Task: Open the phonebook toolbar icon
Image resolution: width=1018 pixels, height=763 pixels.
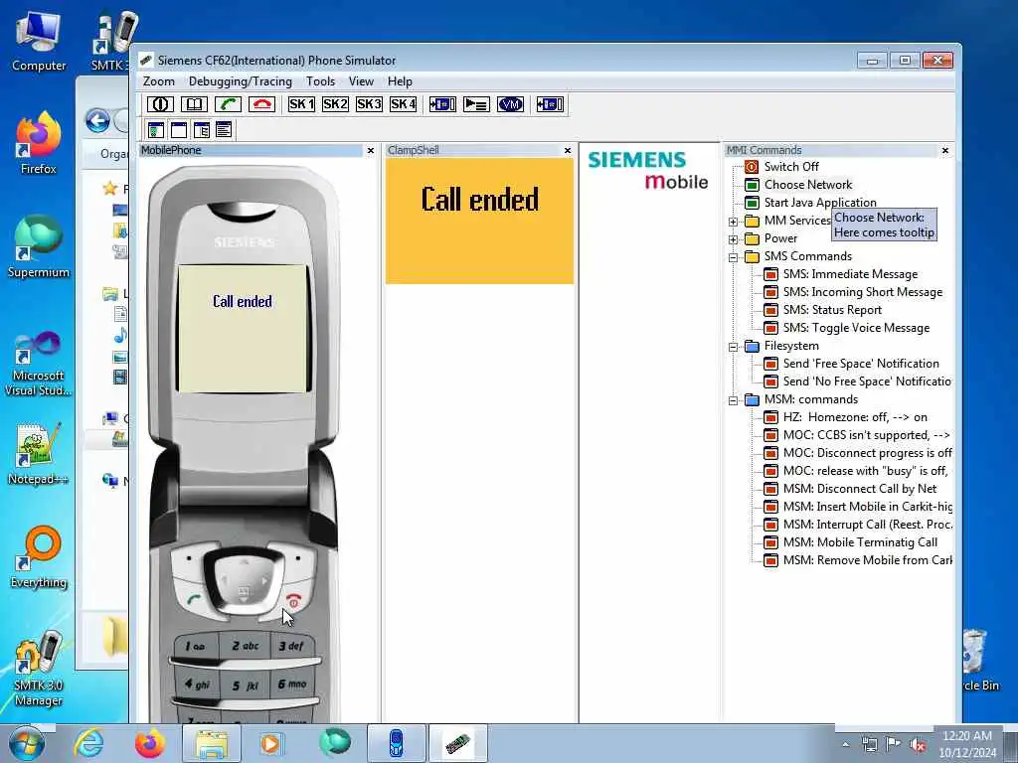Action: 194,104
